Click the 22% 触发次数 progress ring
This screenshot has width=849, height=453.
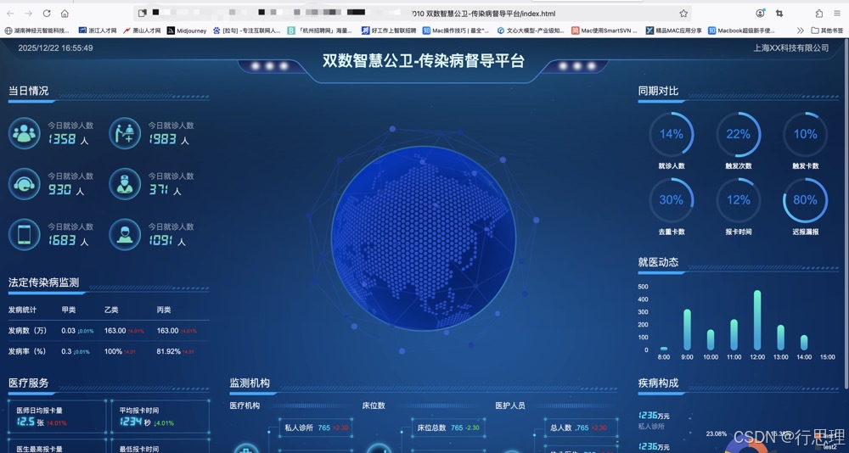point(739,134)
